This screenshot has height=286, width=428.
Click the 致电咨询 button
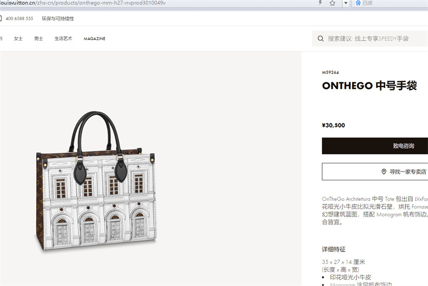pyautogui.click(x=375, y=146)
